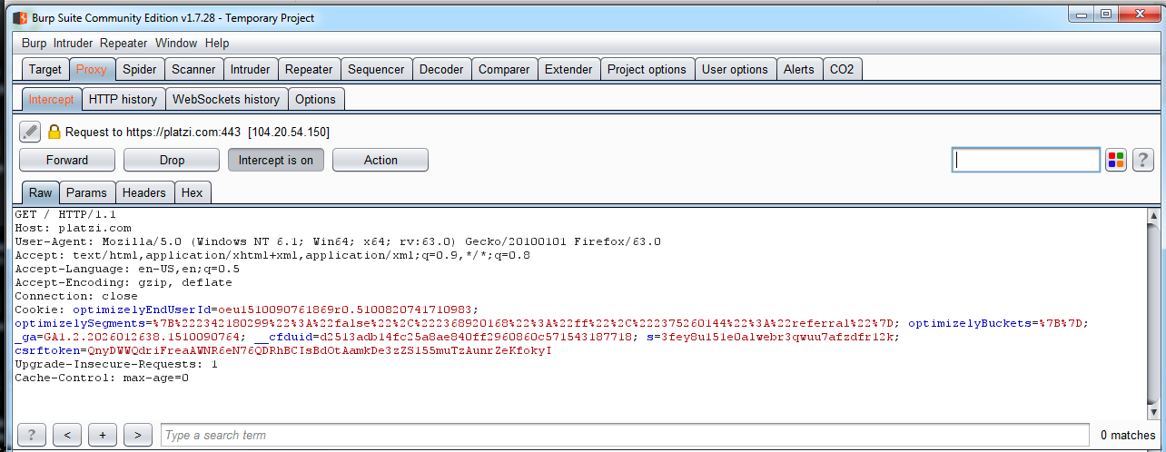Image resolution: width=1166 pixels, height=452 pixels.
Task: Go to next search match
Action: click(x=138, y=435)
